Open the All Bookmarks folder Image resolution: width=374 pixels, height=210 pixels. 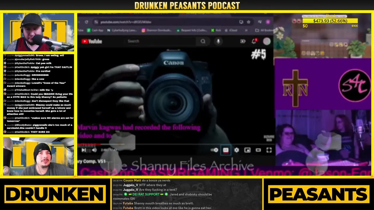264,30
